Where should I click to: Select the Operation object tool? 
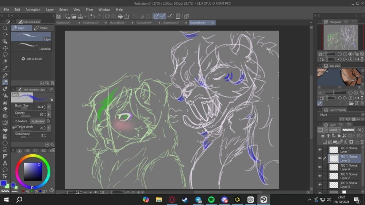pyautogui.click(x=5, y=42)
